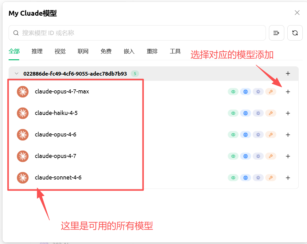This screenshot has width=307, height=244.
Task: Refresh the model list
Action: [295, 33]
